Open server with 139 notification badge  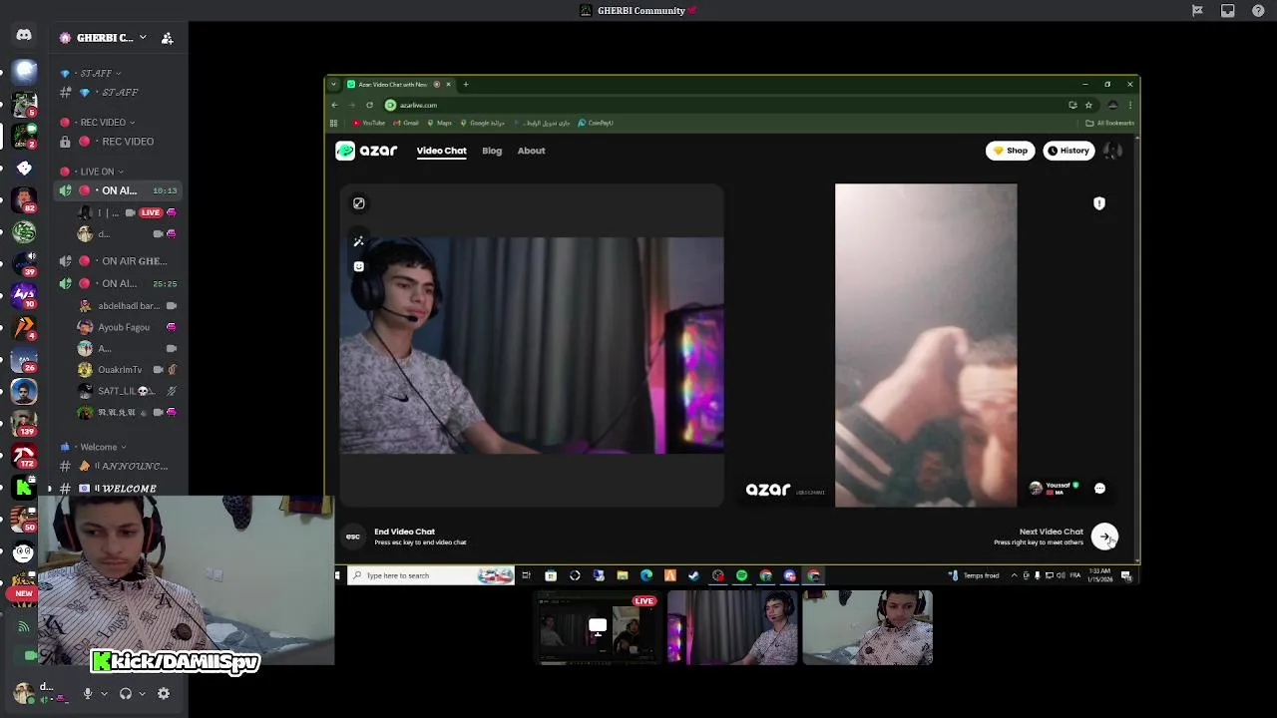point(24,425)
